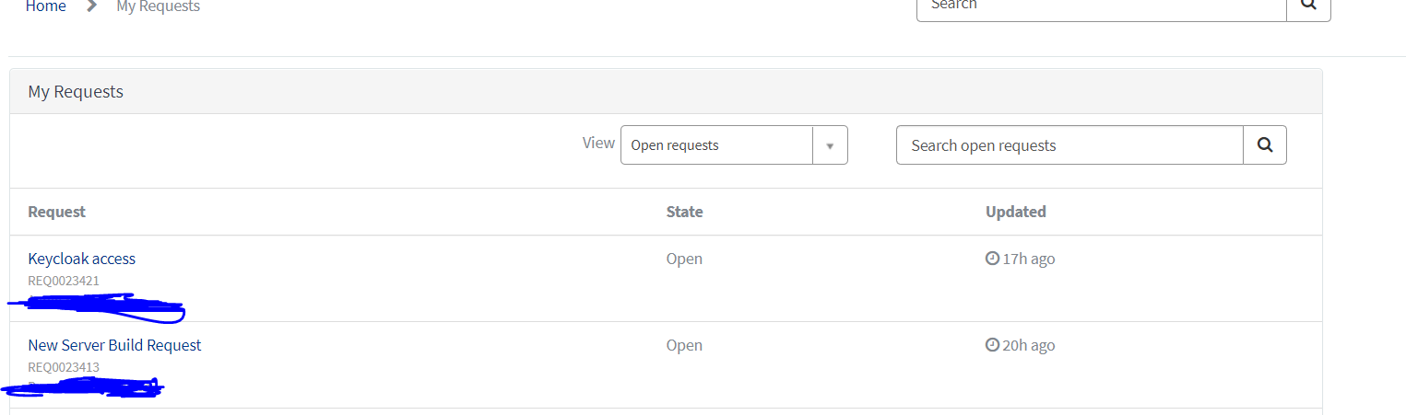Screen dimensions: 1406x415
Task: Click the clock icon next to 17h ago
Action: 992,259
